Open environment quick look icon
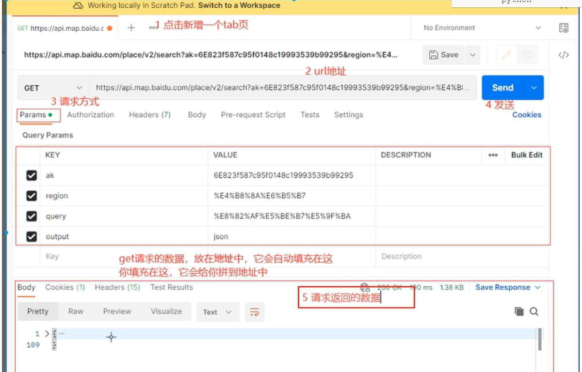Image resolution: width=582 pixels, height=372 pixels. point(564,28)
